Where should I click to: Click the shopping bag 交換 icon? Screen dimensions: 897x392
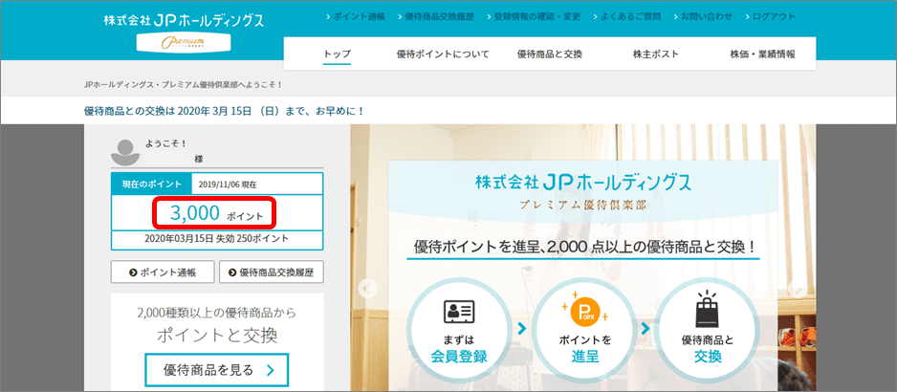click(x=707, y=309)
